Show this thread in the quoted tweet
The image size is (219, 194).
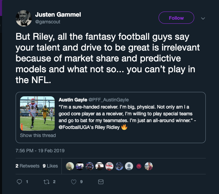[x=38, y=135]
